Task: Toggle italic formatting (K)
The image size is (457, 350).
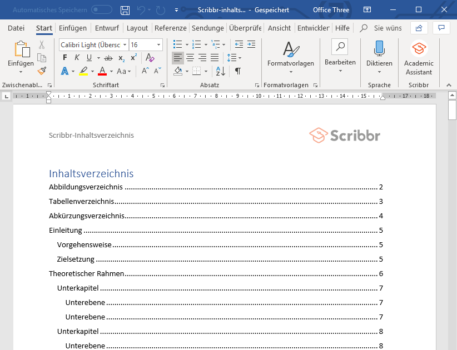Action: coord(76,58)
